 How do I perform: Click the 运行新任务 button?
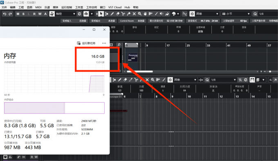pos(86,43)
